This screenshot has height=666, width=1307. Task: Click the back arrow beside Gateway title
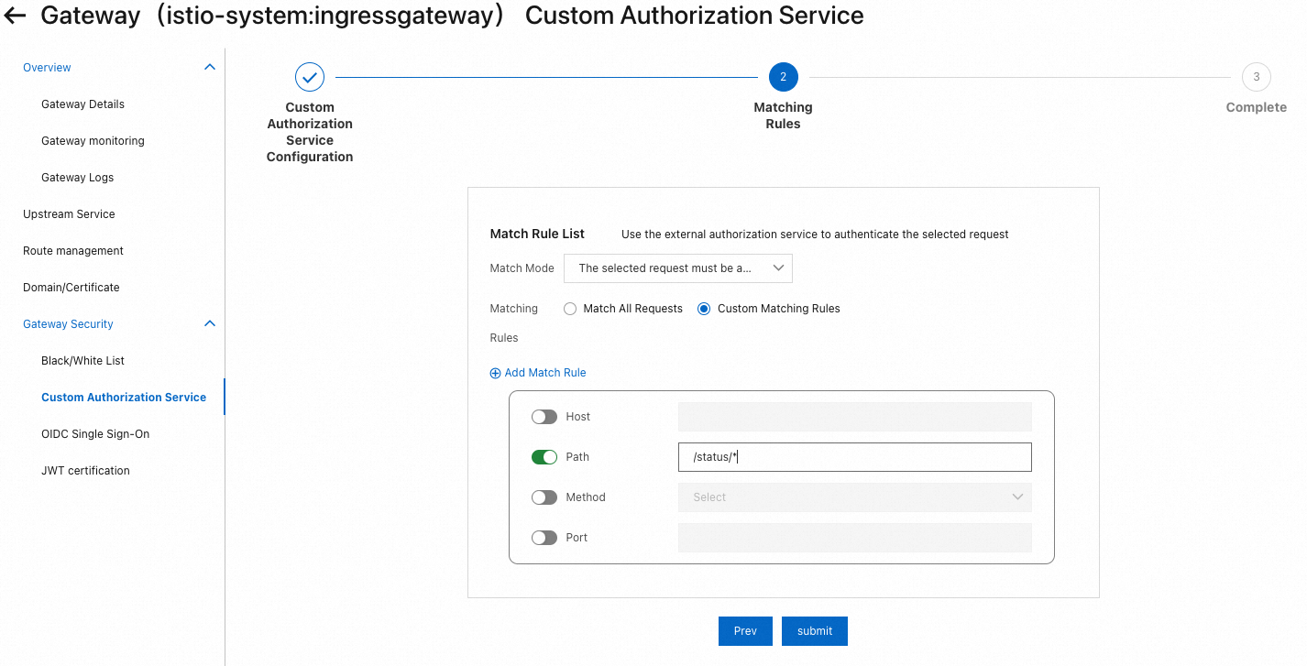16,16
